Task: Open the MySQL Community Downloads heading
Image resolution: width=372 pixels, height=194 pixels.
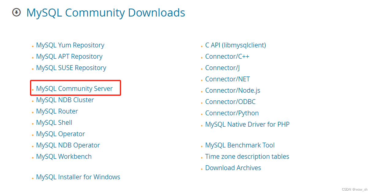Action: point(106,13)
